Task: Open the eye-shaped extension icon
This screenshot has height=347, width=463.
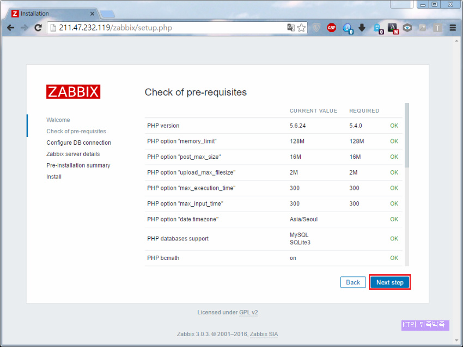Action: (407, 28)
